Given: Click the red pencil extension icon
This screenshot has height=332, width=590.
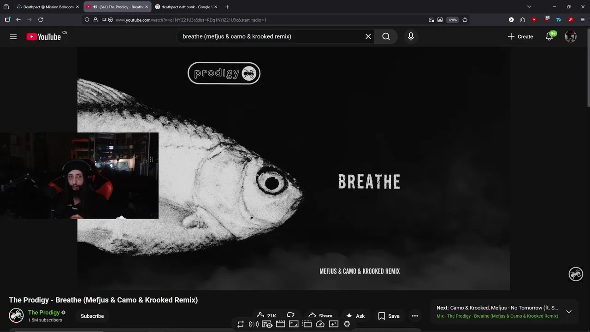Looking at the screenshot, I should (571, 20).
